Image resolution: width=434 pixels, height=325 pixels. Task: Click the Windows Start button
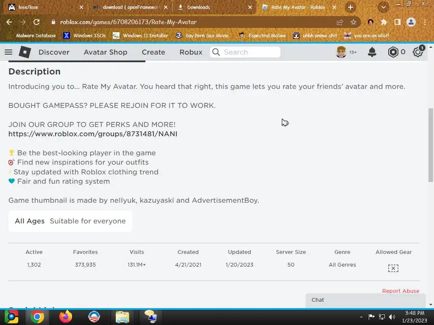click(x=11, y=317)
